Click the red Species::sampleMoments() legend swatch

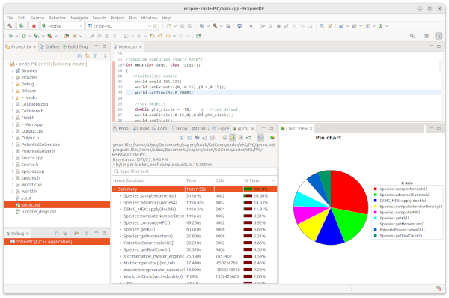pos(375,189)
